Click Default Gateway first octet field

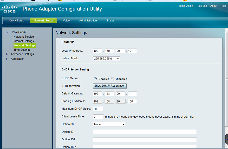point(97,94)
